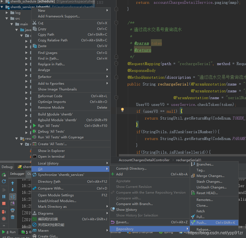Image resolution: width=246 pixels, height=238 pixels.
Task: Open the Local History submenu arrow
Action: click(107, 163)
